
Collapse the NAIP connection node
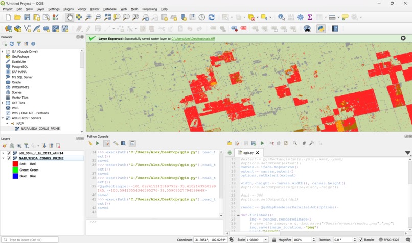point(7,124)
